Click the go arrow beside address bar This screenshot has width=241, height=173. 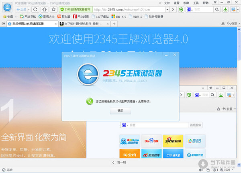click(x=173, y=10)
